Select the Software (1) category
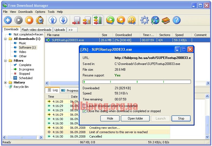 pyautogui.click(x=27, y=47)
